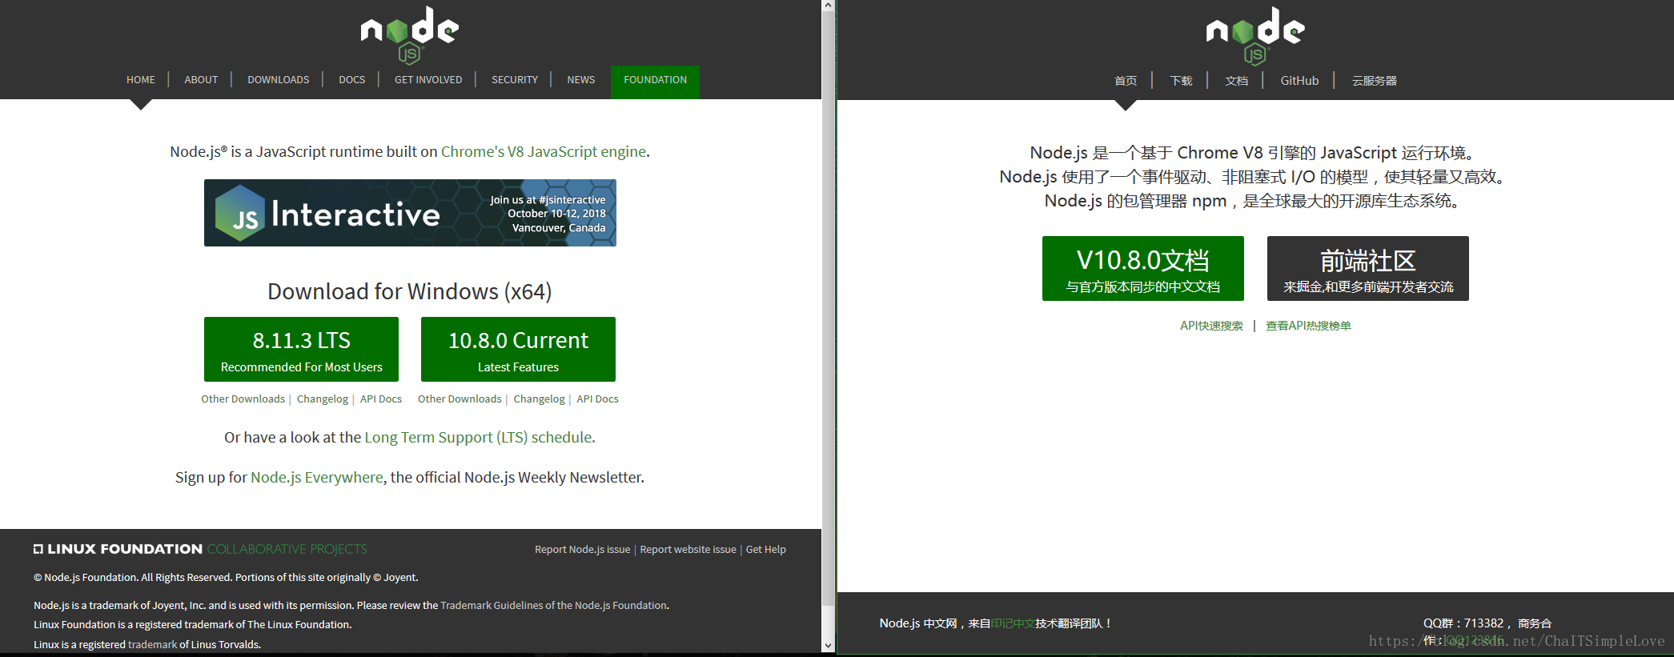The image size is (1674, 657).
Task: Open the HOME menu item
Action: click(141, 80)
